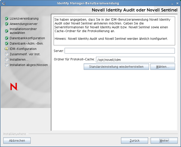Screen dimensions: 181x147
Task: Select the Installieren... step label
Action: coord(19,60)
